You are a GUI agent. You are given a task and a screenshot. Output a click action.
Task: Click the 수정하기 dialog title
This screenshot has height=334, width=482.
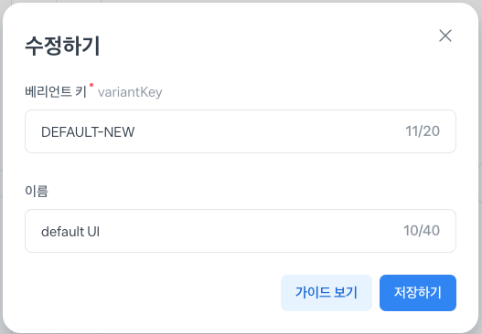click(x=62, y=46)
